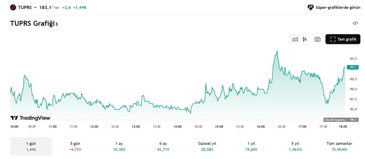Click the Süper-grafikler badge icon
This screenshot has height=159, width=365.
(311, 7)
